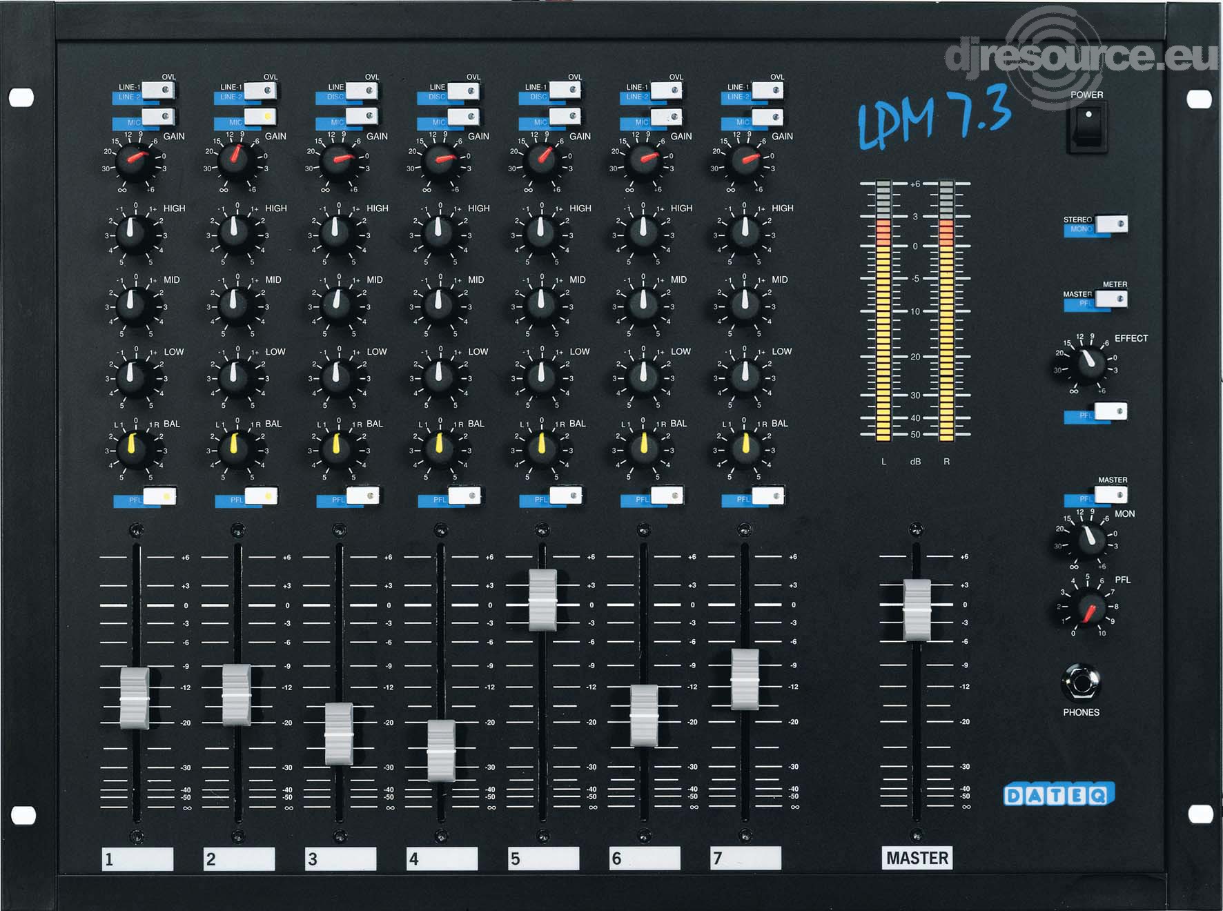Click channel label strip 7
This screenshot has height=911, width=1223.
pos(746,858)
